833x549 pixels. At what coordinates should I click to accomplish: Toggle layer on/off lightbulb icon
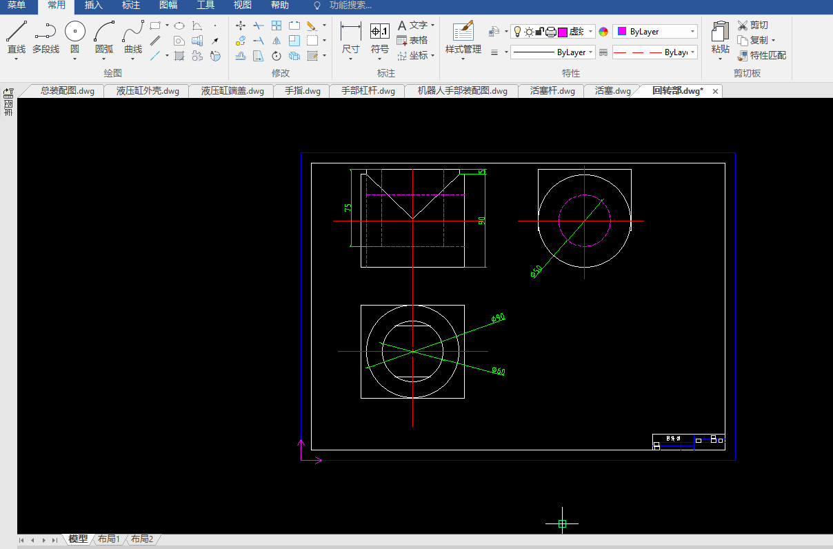click(x=518, y=32)
